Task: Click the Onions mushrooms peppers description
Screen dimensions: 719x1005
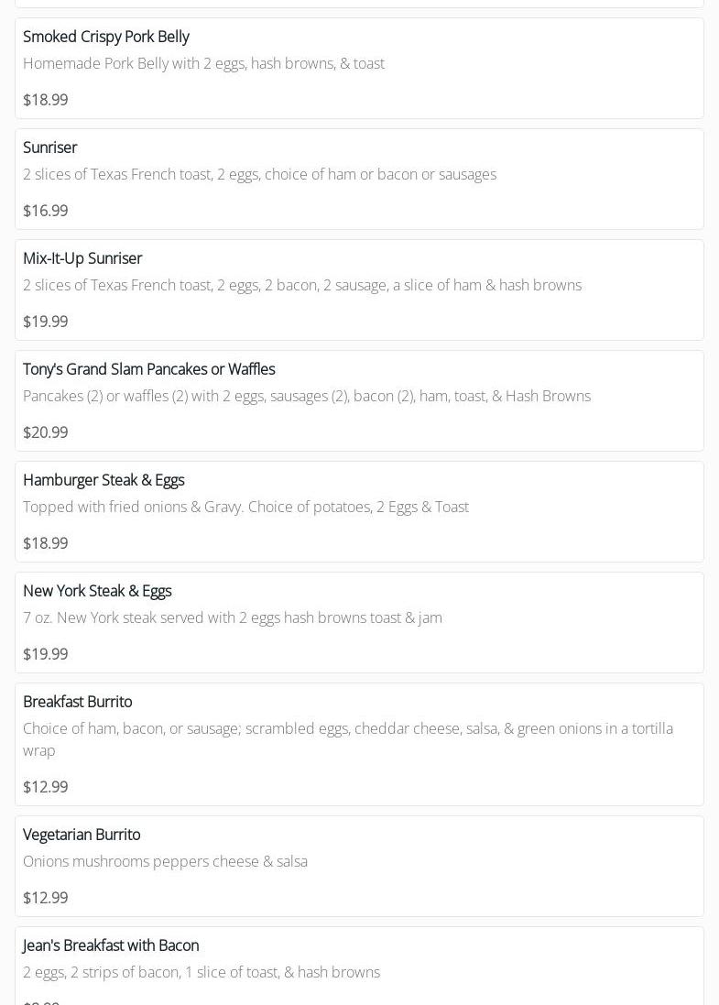Action: [x=165, y=861]
